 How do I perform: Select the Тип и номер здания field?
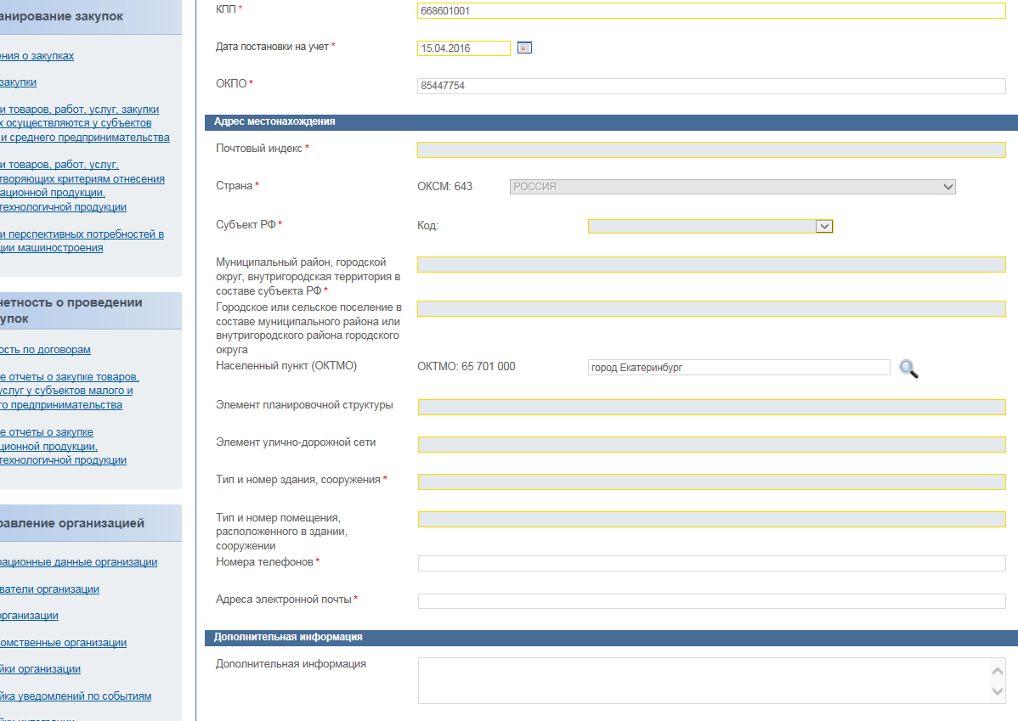[710, 482]
